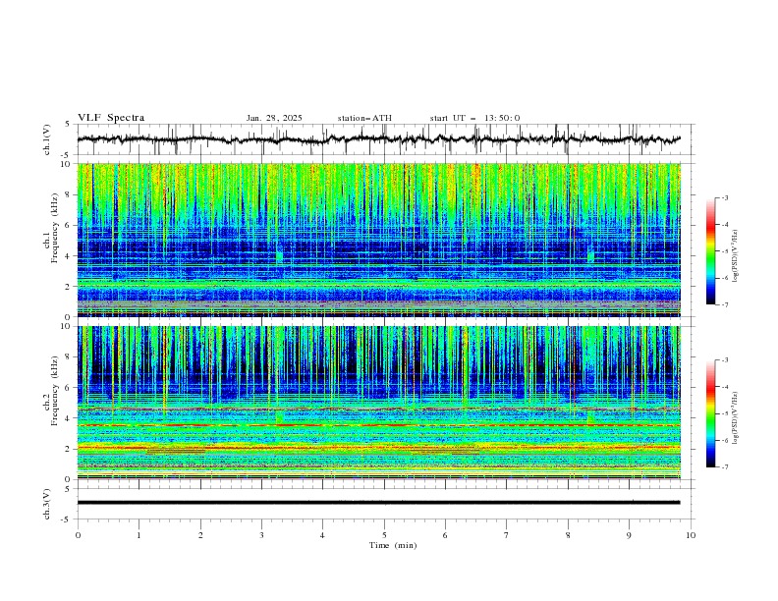Click inside the ch.1 spectrogram panel
Image resolution: width=778 pixels, height=601 pixels.
378,240
